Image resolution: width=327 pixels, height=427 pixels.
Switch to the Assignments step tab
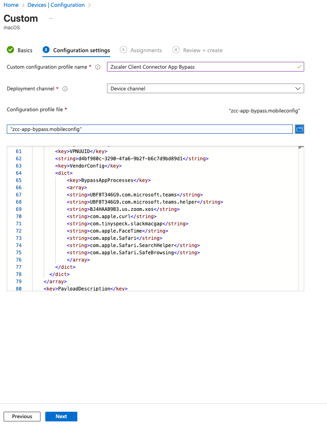pyautogui.click(x=146, y=50)
